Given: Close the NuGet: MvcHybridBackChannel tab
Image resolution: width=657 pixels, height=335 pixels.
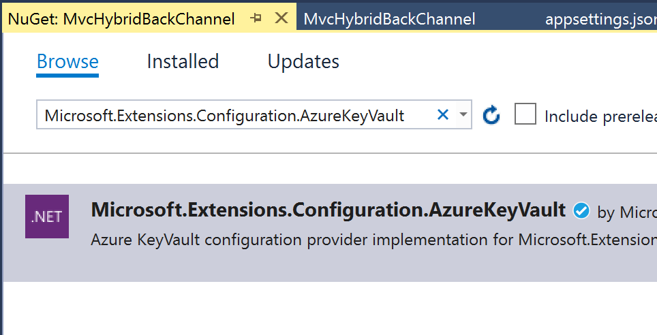Looking at the screenshot, I should click(281, 18).
